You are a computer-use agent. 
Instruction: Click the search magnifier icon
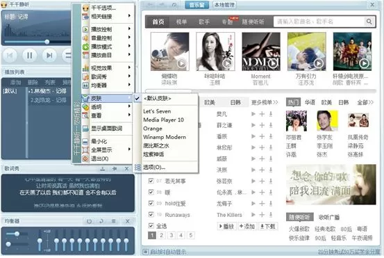(369, 22)
